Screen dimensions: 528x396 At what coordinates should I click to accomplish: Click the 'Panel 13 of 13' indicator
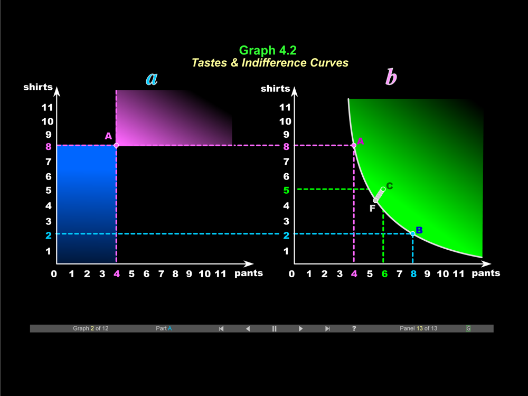418,328
